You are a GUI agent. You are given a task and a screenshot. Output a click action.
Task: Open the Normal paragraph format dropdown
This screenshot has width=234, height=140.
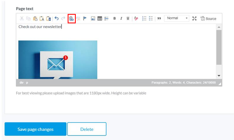(x=177, y=18)
